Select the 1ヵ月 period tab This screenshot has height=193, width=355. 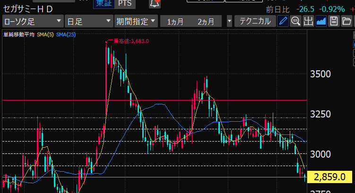click(176, 21)
